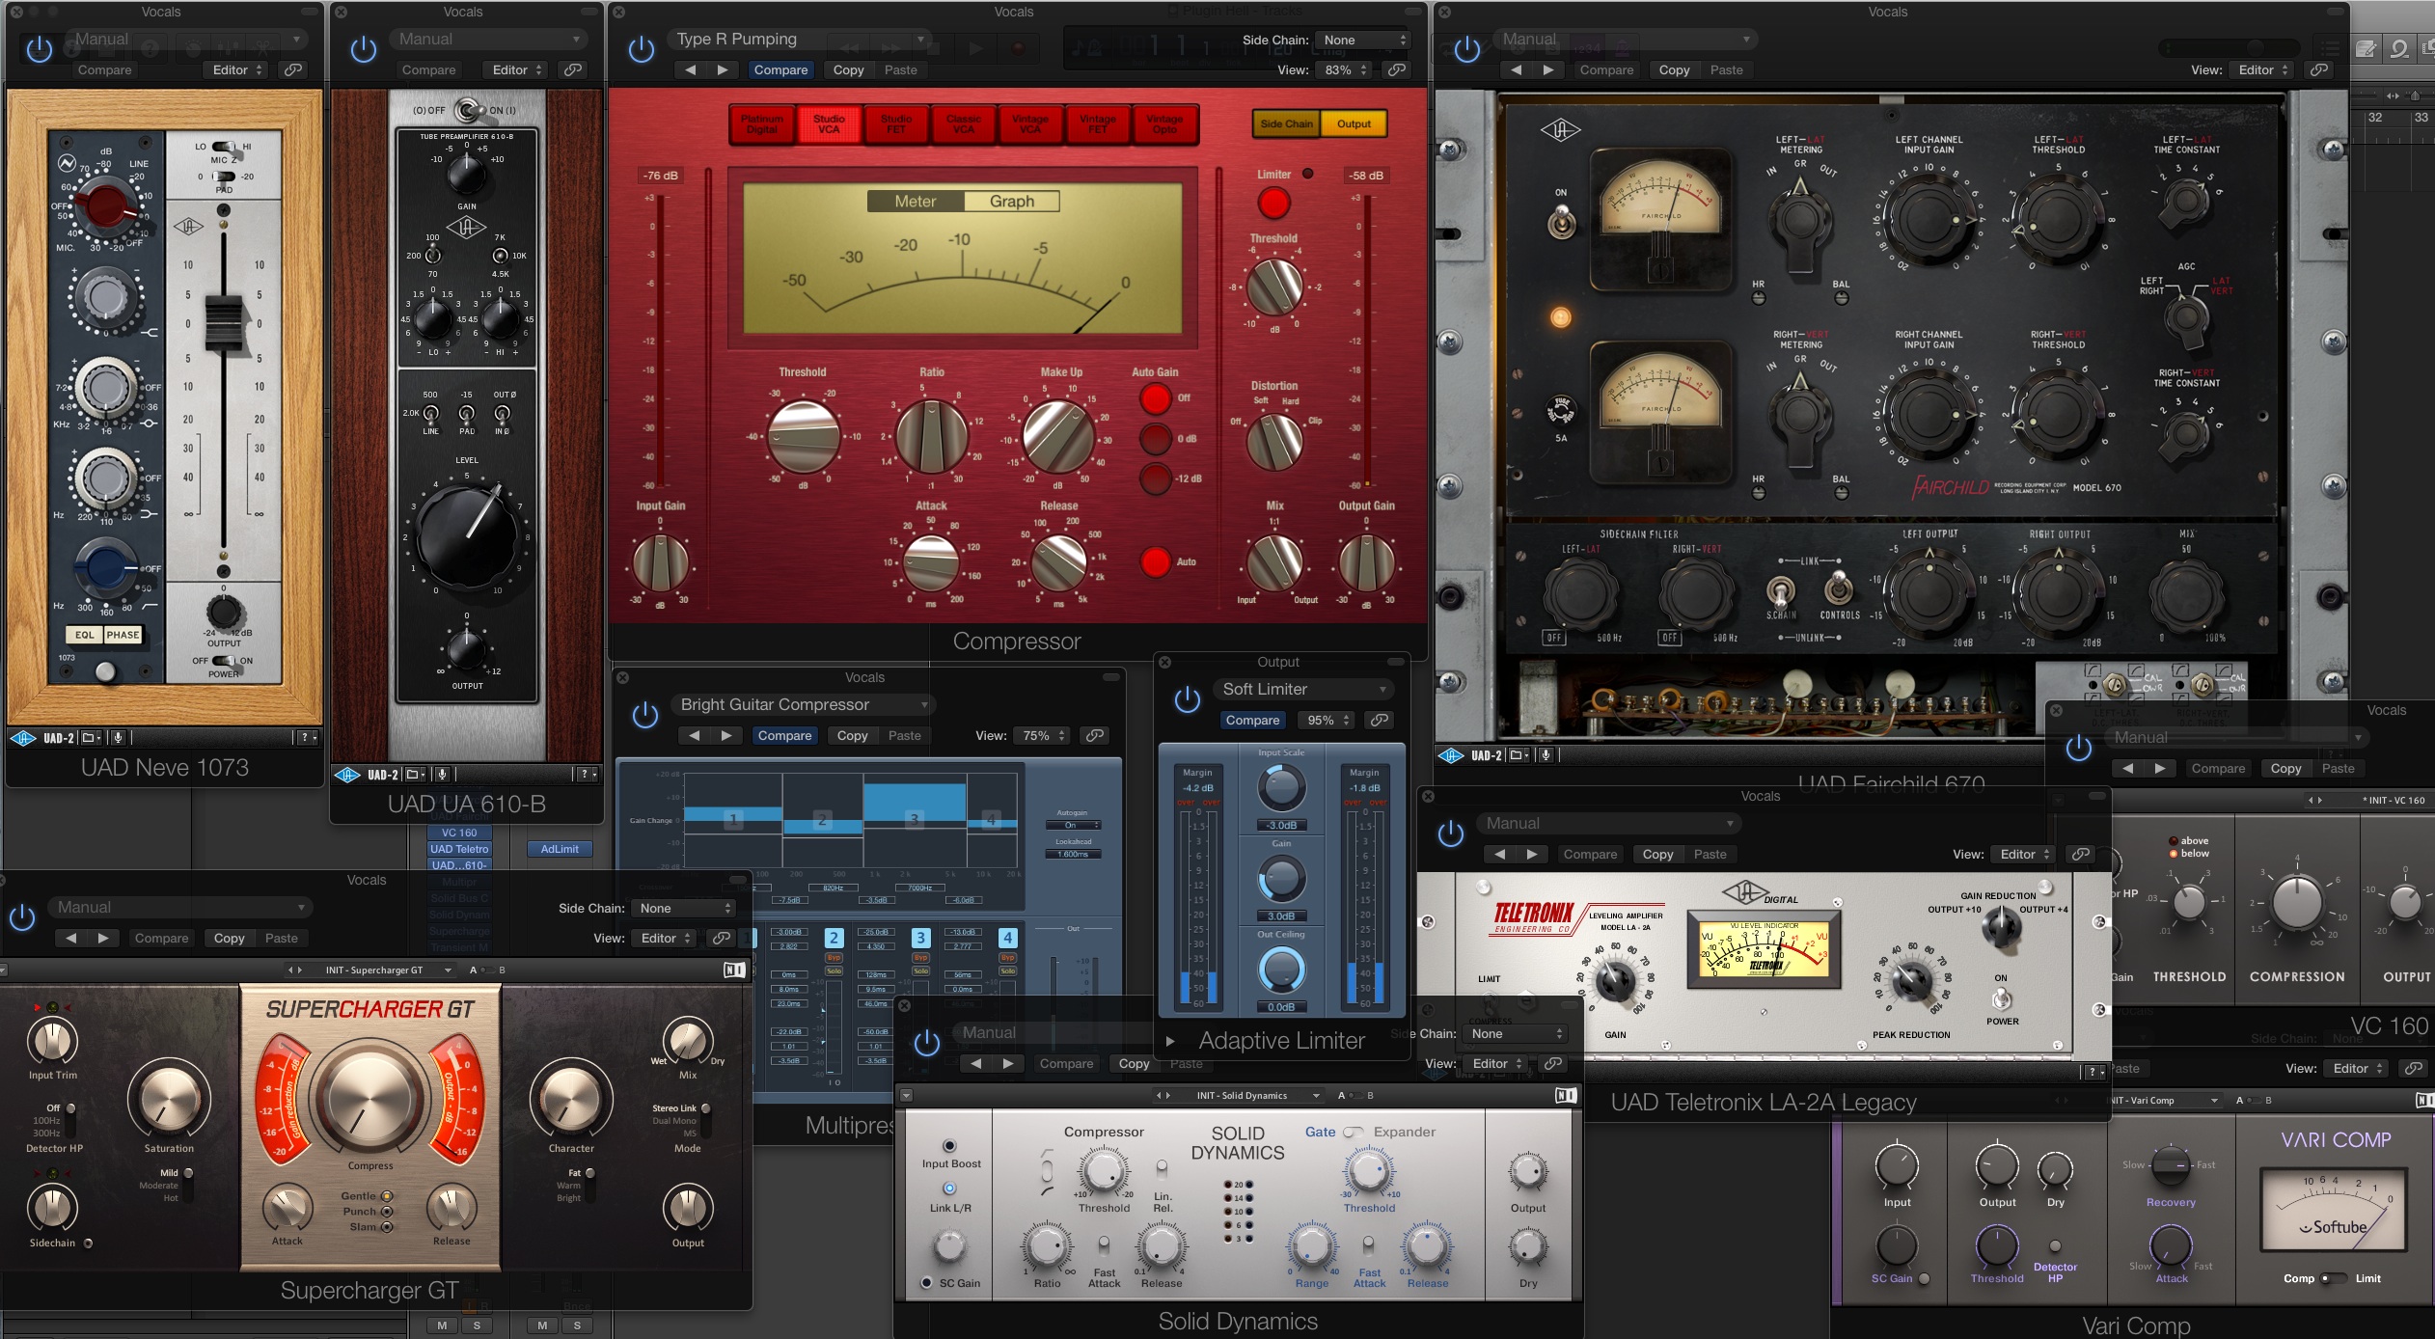Image resolution: width=2435 pixels, height=1339 pixels.
Task: Click Adaptive Limiter Out Ceiling knob
Action: pos(1281,970)
